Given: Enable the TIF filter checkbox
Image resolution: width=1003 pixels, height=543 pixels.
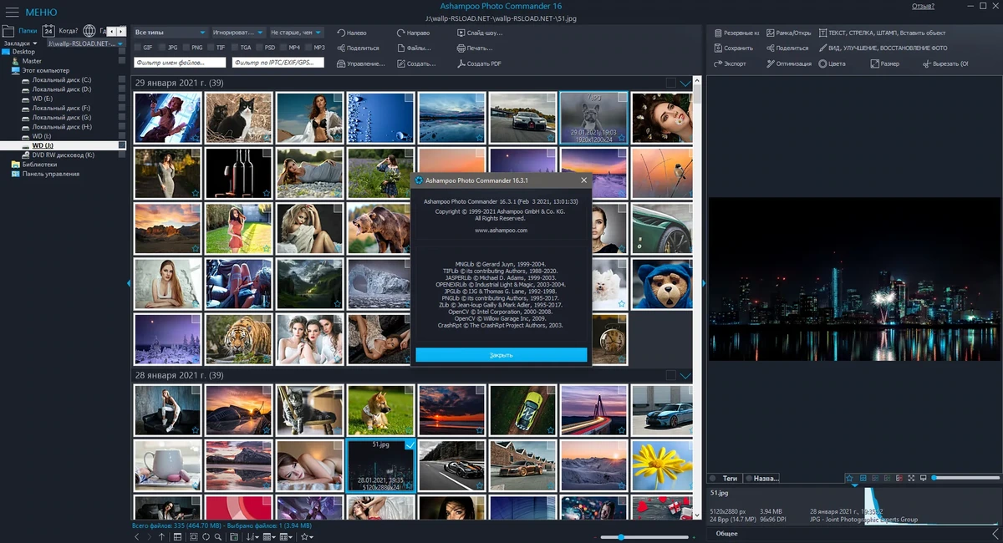Looking at the screenshot, I should pos(211,48).
